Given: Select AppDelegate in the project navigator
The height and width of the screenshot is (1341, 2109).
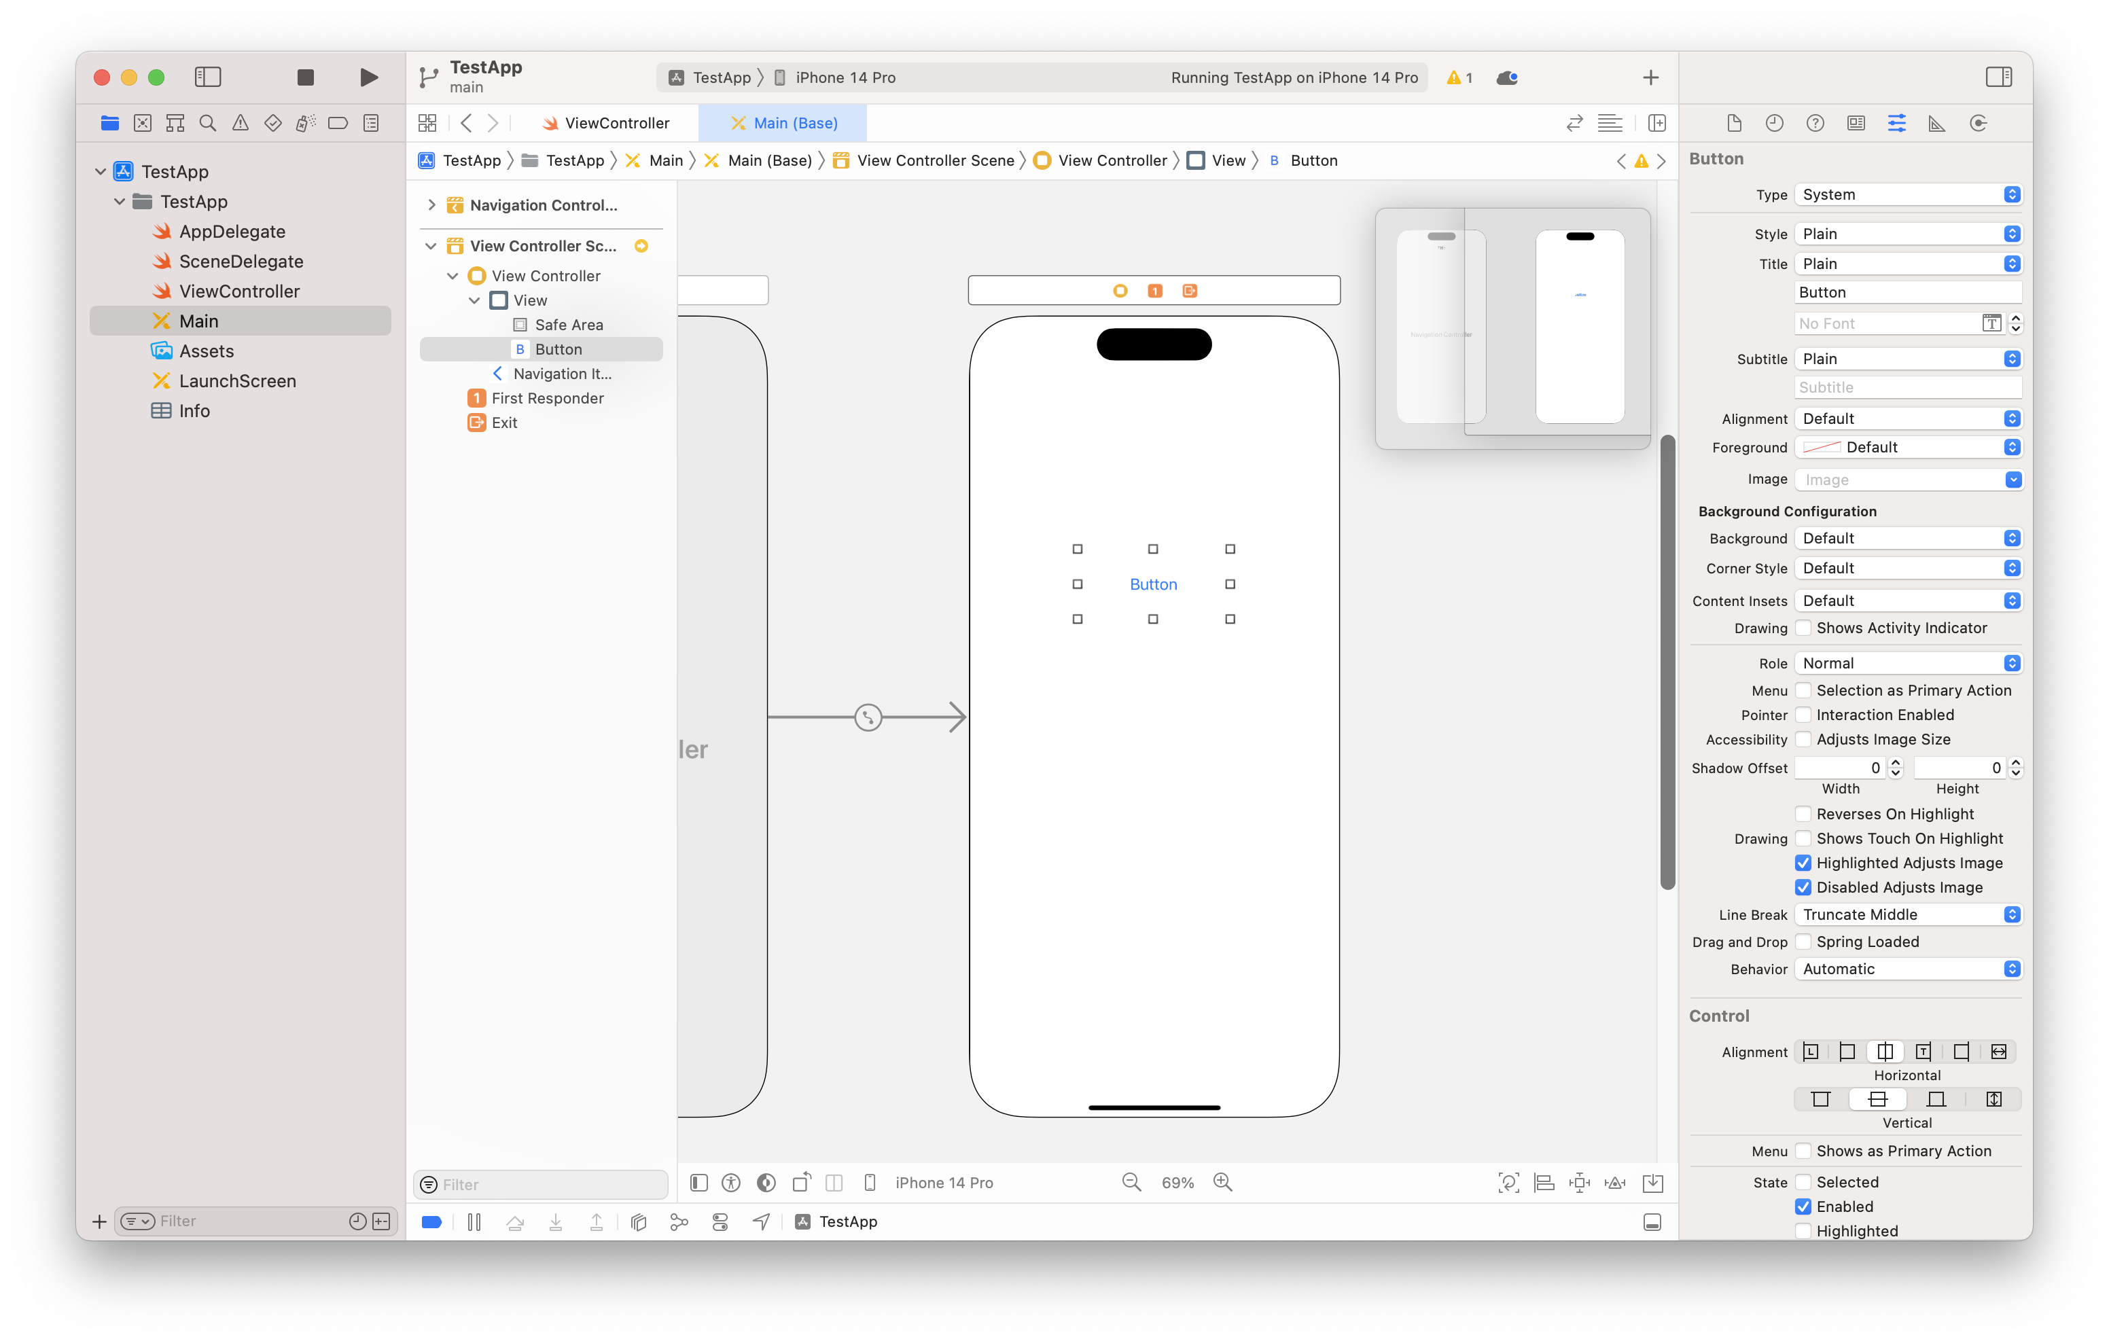Looking at the screenshot, I should (232, 231).
